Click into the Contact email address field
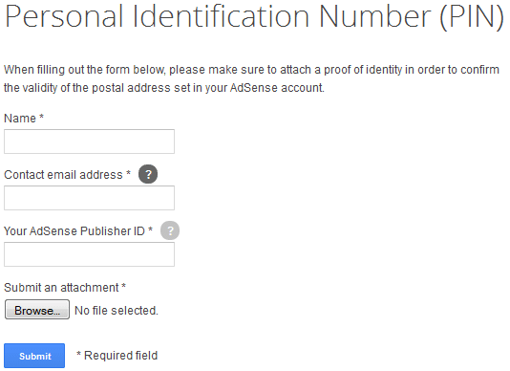The height and width of the screenshot is (371, 510). click(89, 198)
